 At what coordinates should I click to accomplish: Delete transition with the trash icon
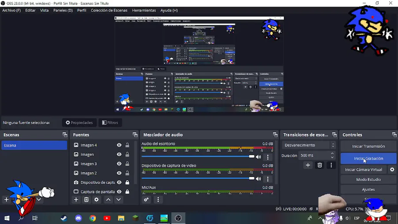(320, 165)
